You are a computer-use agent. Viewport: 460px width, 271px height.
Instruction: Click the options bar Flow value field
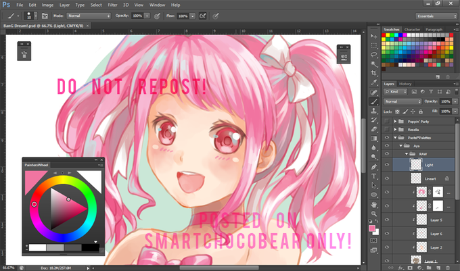click(x=183, y=16)
